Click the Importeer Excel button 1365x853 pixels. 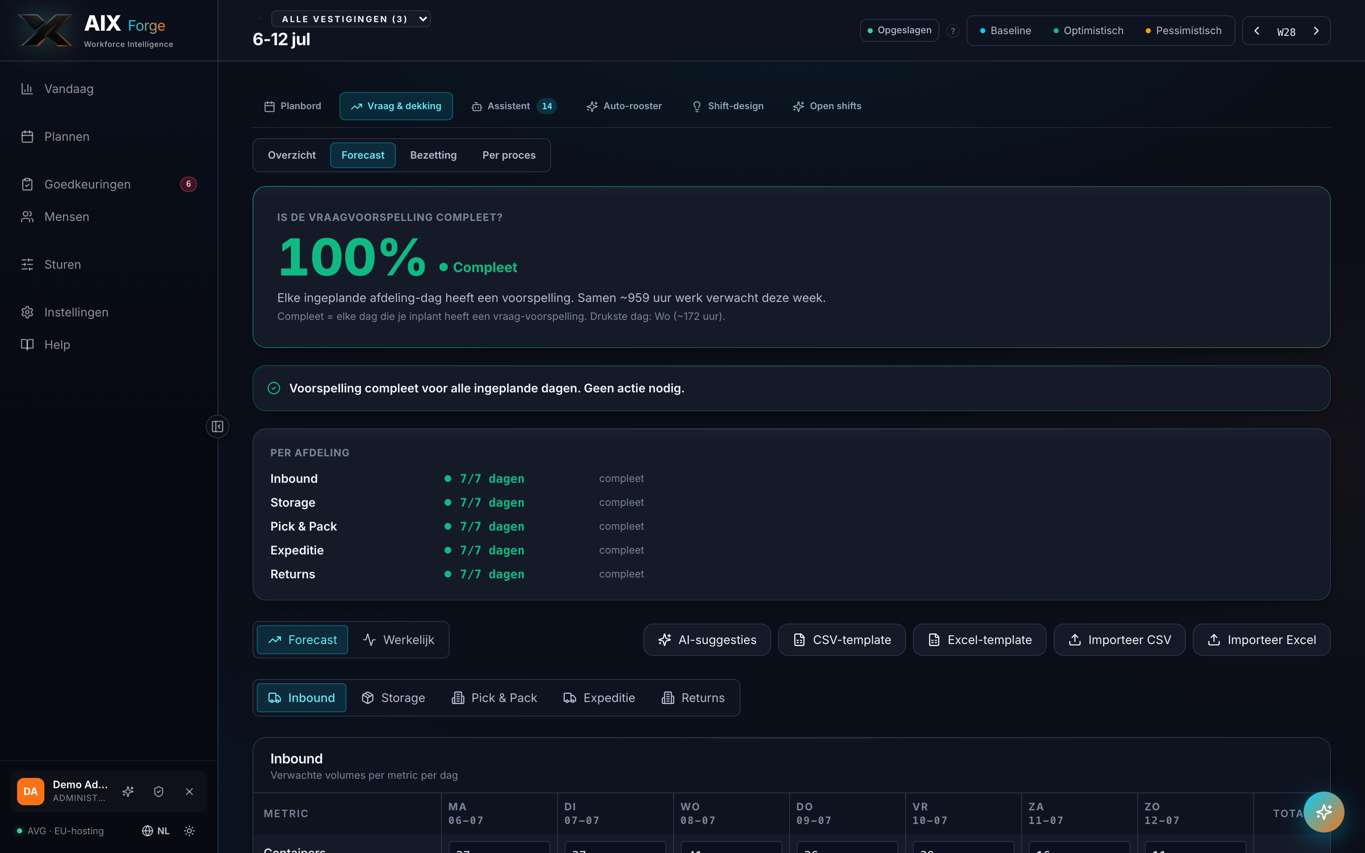point(1261,640)
